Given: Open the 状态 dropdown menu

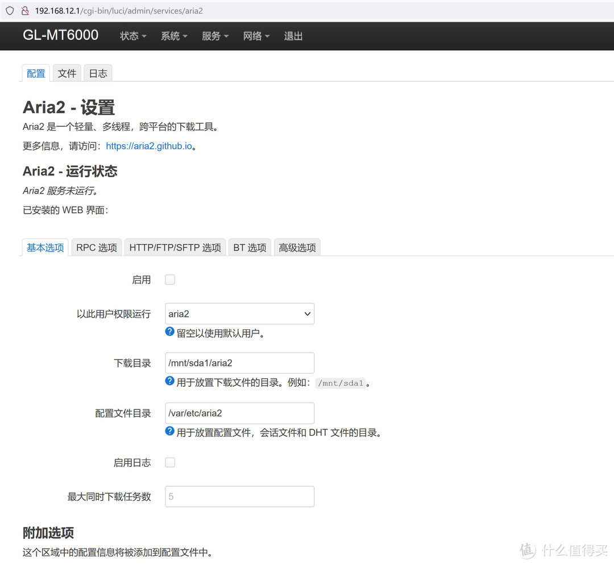Looking at the screenshot, I should 133,36.
